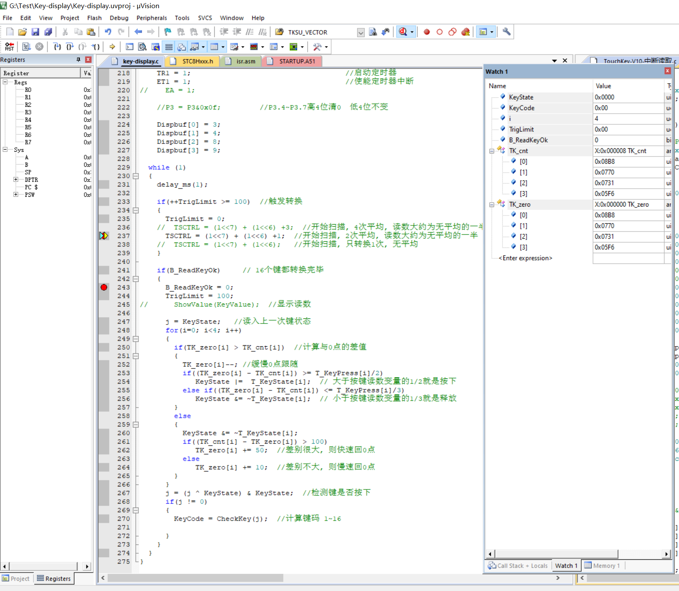679x591 pixels.
Task: Switch to Memory 1 tab
Action: point(602,566)
